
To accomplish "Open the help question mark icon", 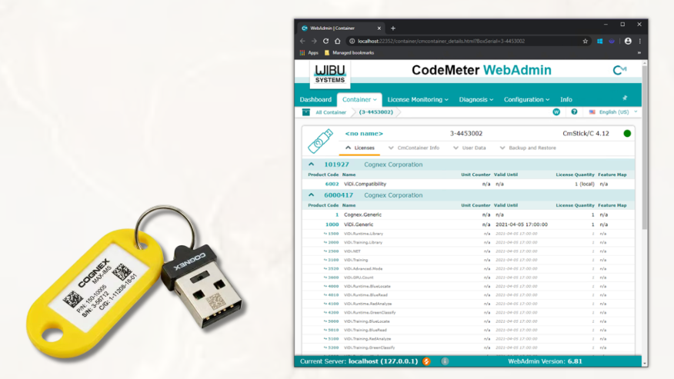I will tap(574, 111).
